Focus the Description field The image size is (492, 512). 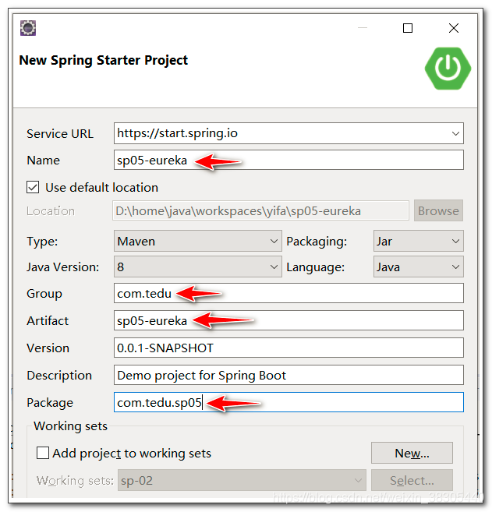[x=288, y=375]
